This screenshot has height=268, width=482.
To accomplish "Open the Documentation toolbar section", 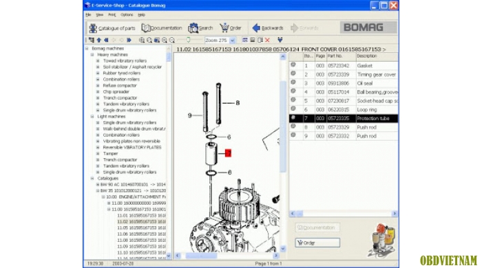I will pyautogui.click(x=162, y=28).
